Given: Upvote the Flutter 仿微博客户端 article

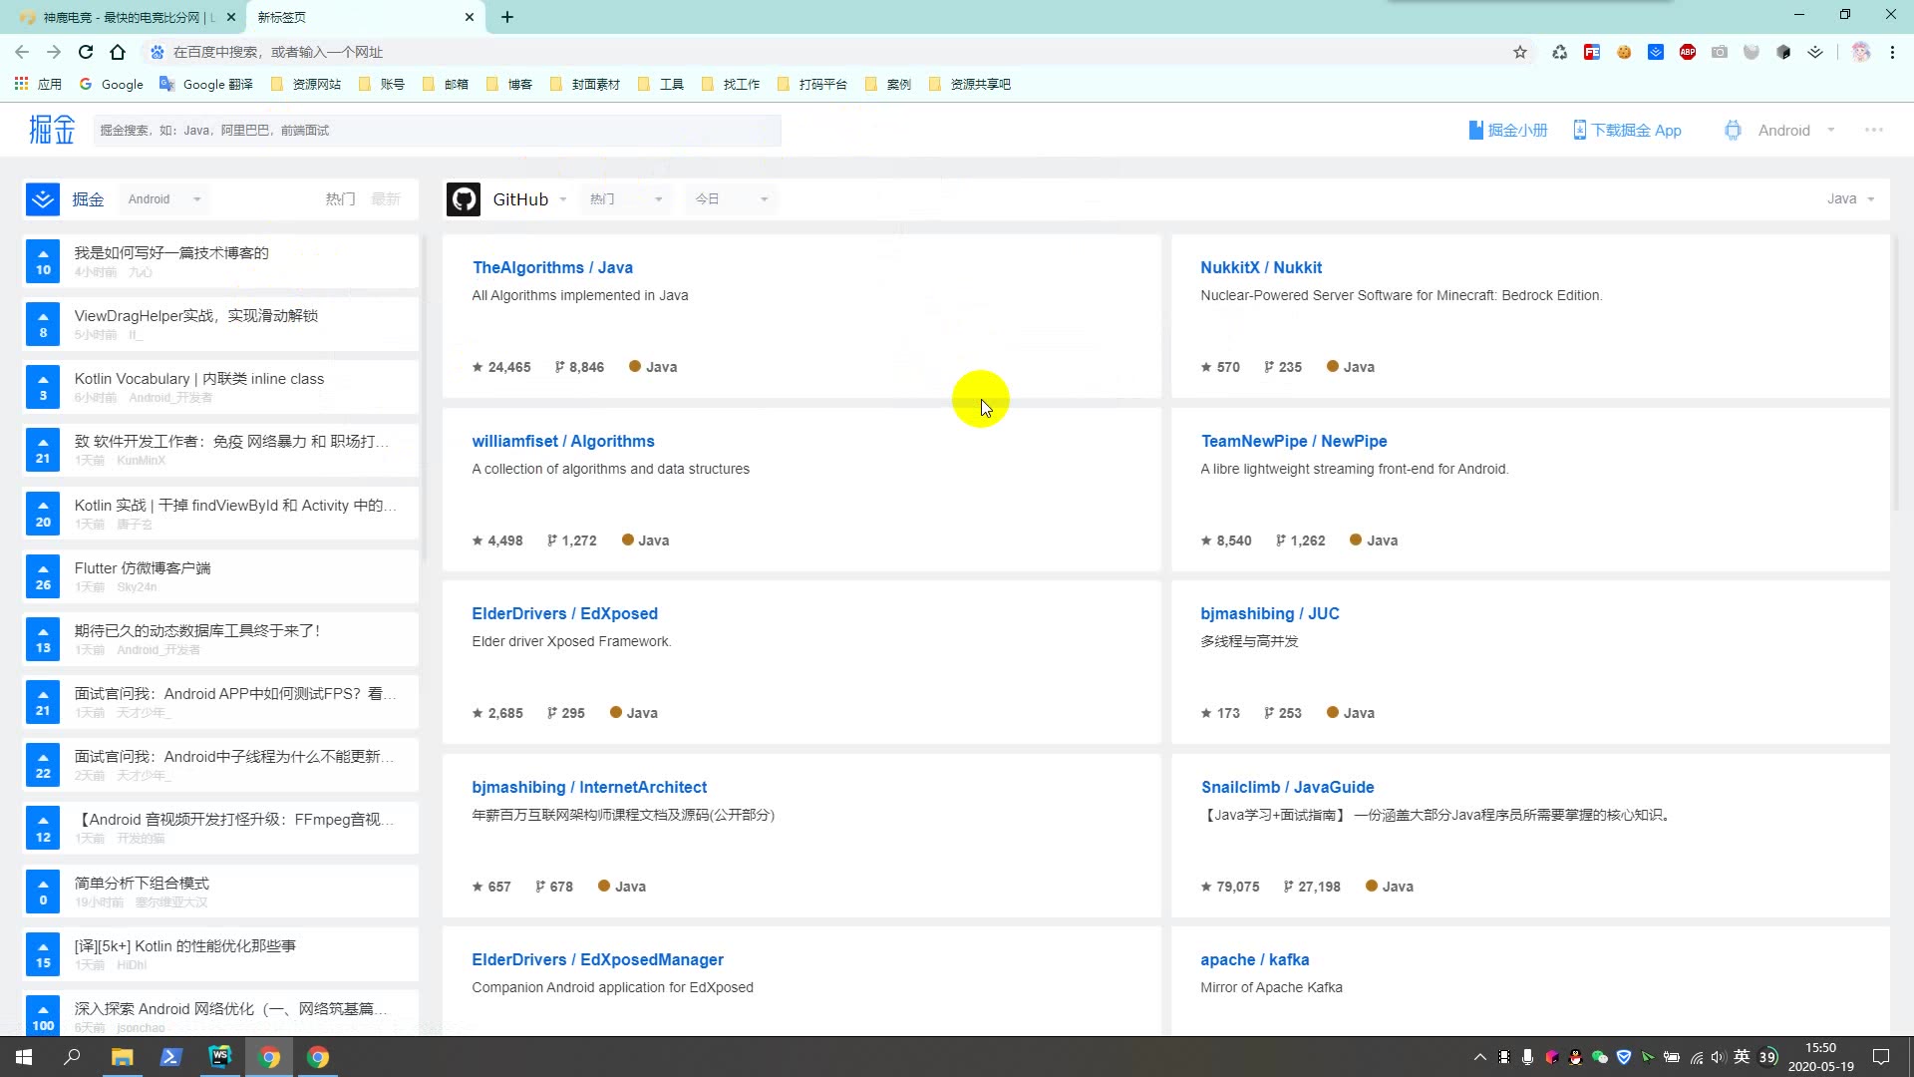Looking at the screenshot, I should click(x=43, y=576).
